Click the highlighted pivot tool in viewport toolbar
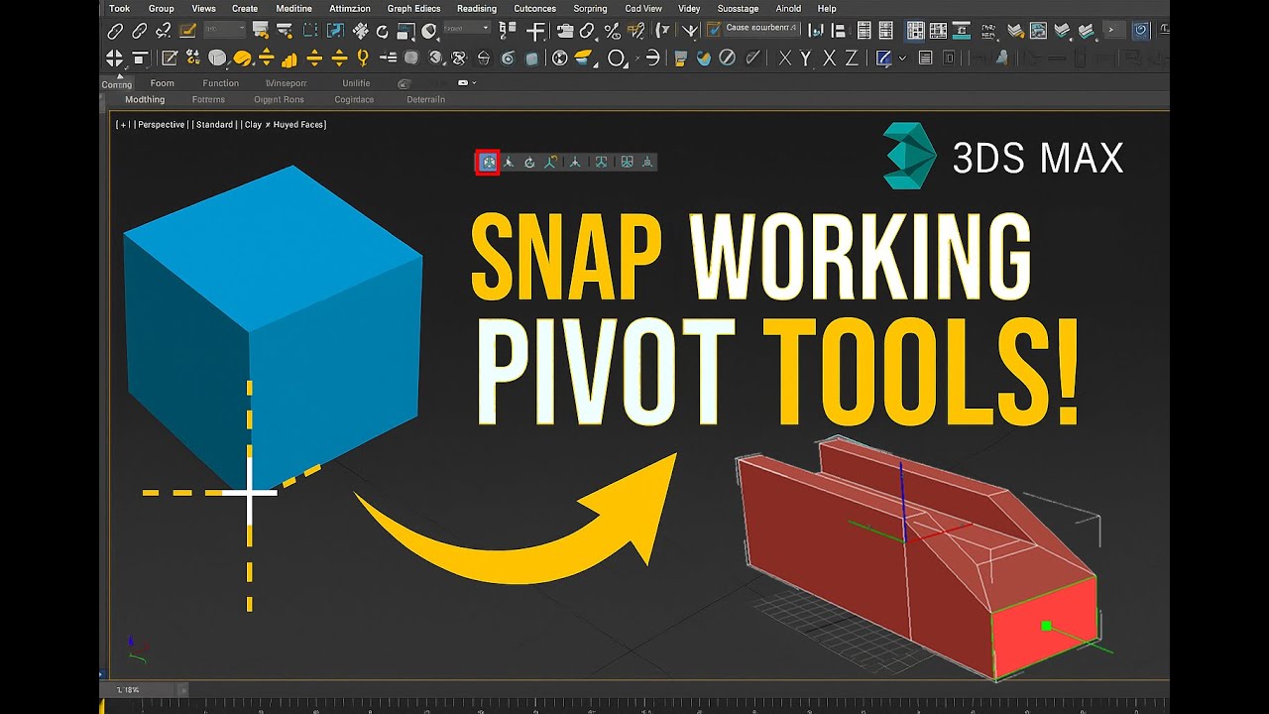The height and width of the screenshot is (714, 1269). tap(487, 162)
